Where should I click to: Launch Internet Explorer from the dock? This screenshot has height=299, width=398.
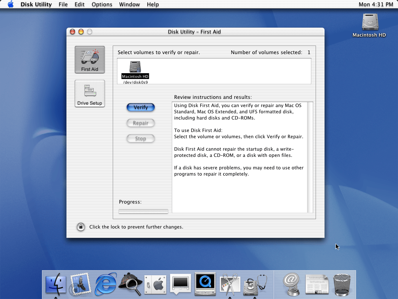pos(106,284)
